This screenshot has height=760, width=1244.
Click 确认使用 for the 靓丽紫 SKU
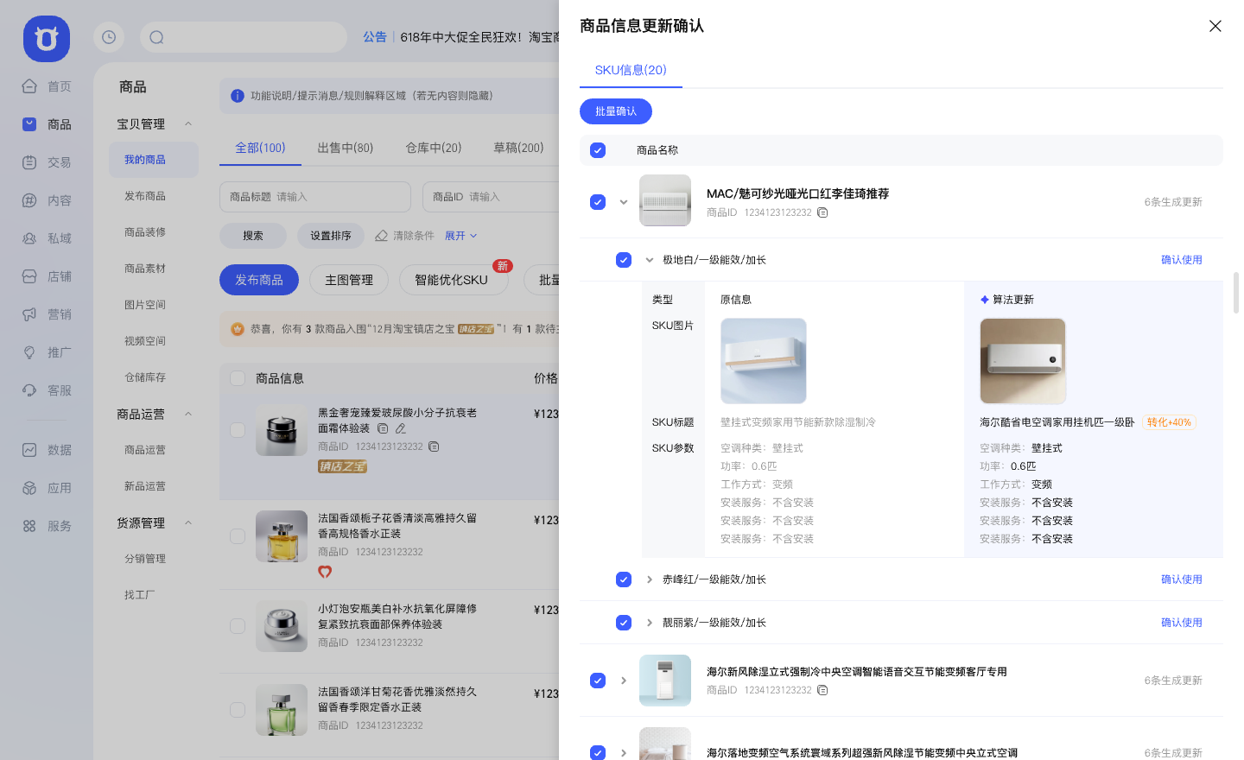1181,622
